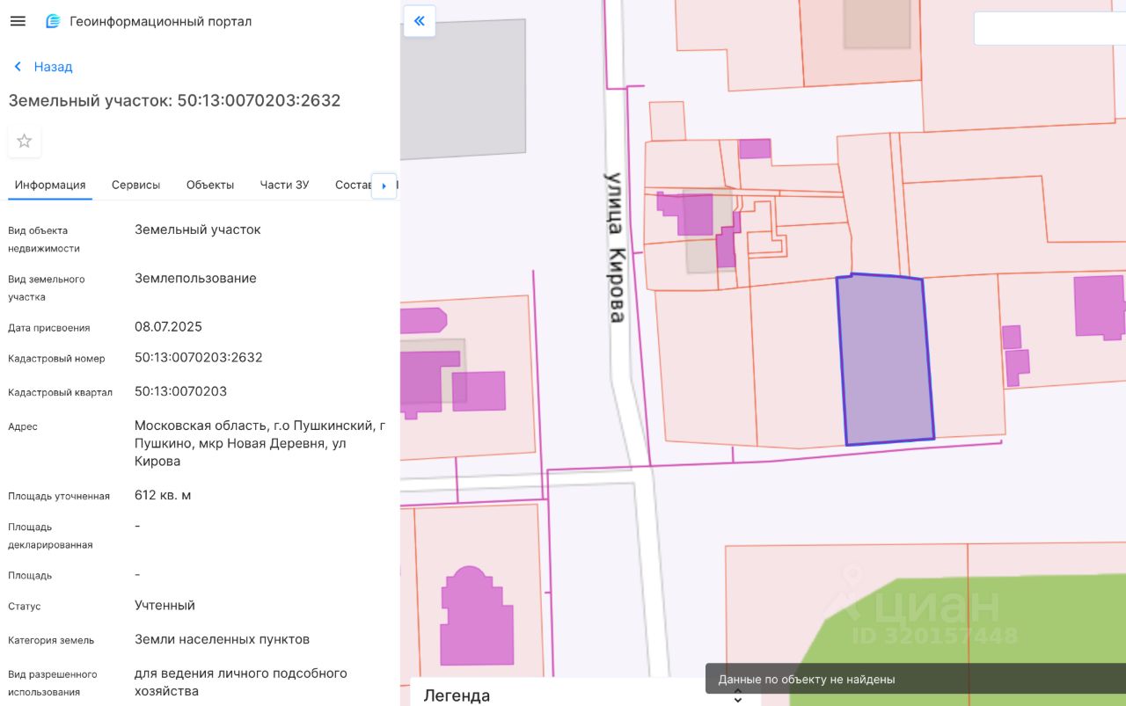This screenshot has width=1126, height=706.
Task: Select the Части ЗУ tab
Action: (284, 185)
